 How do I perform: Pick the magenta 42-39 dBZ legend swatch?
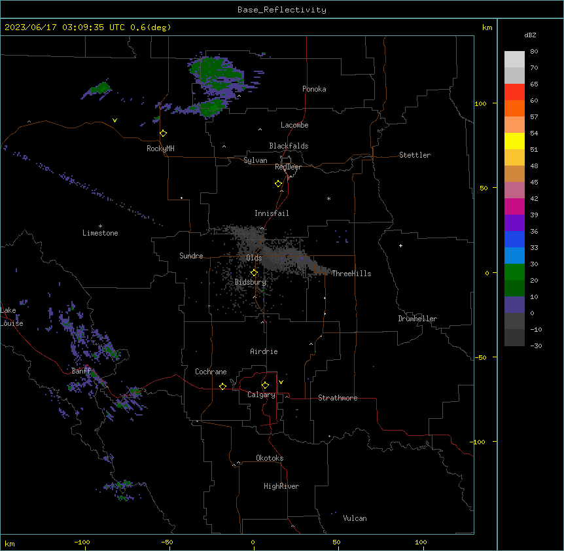[514, 206]
